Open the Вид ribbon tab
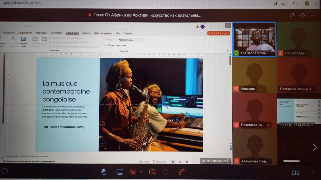The width and height of the screenshot is (321, 180). click(x=118, y=33)
